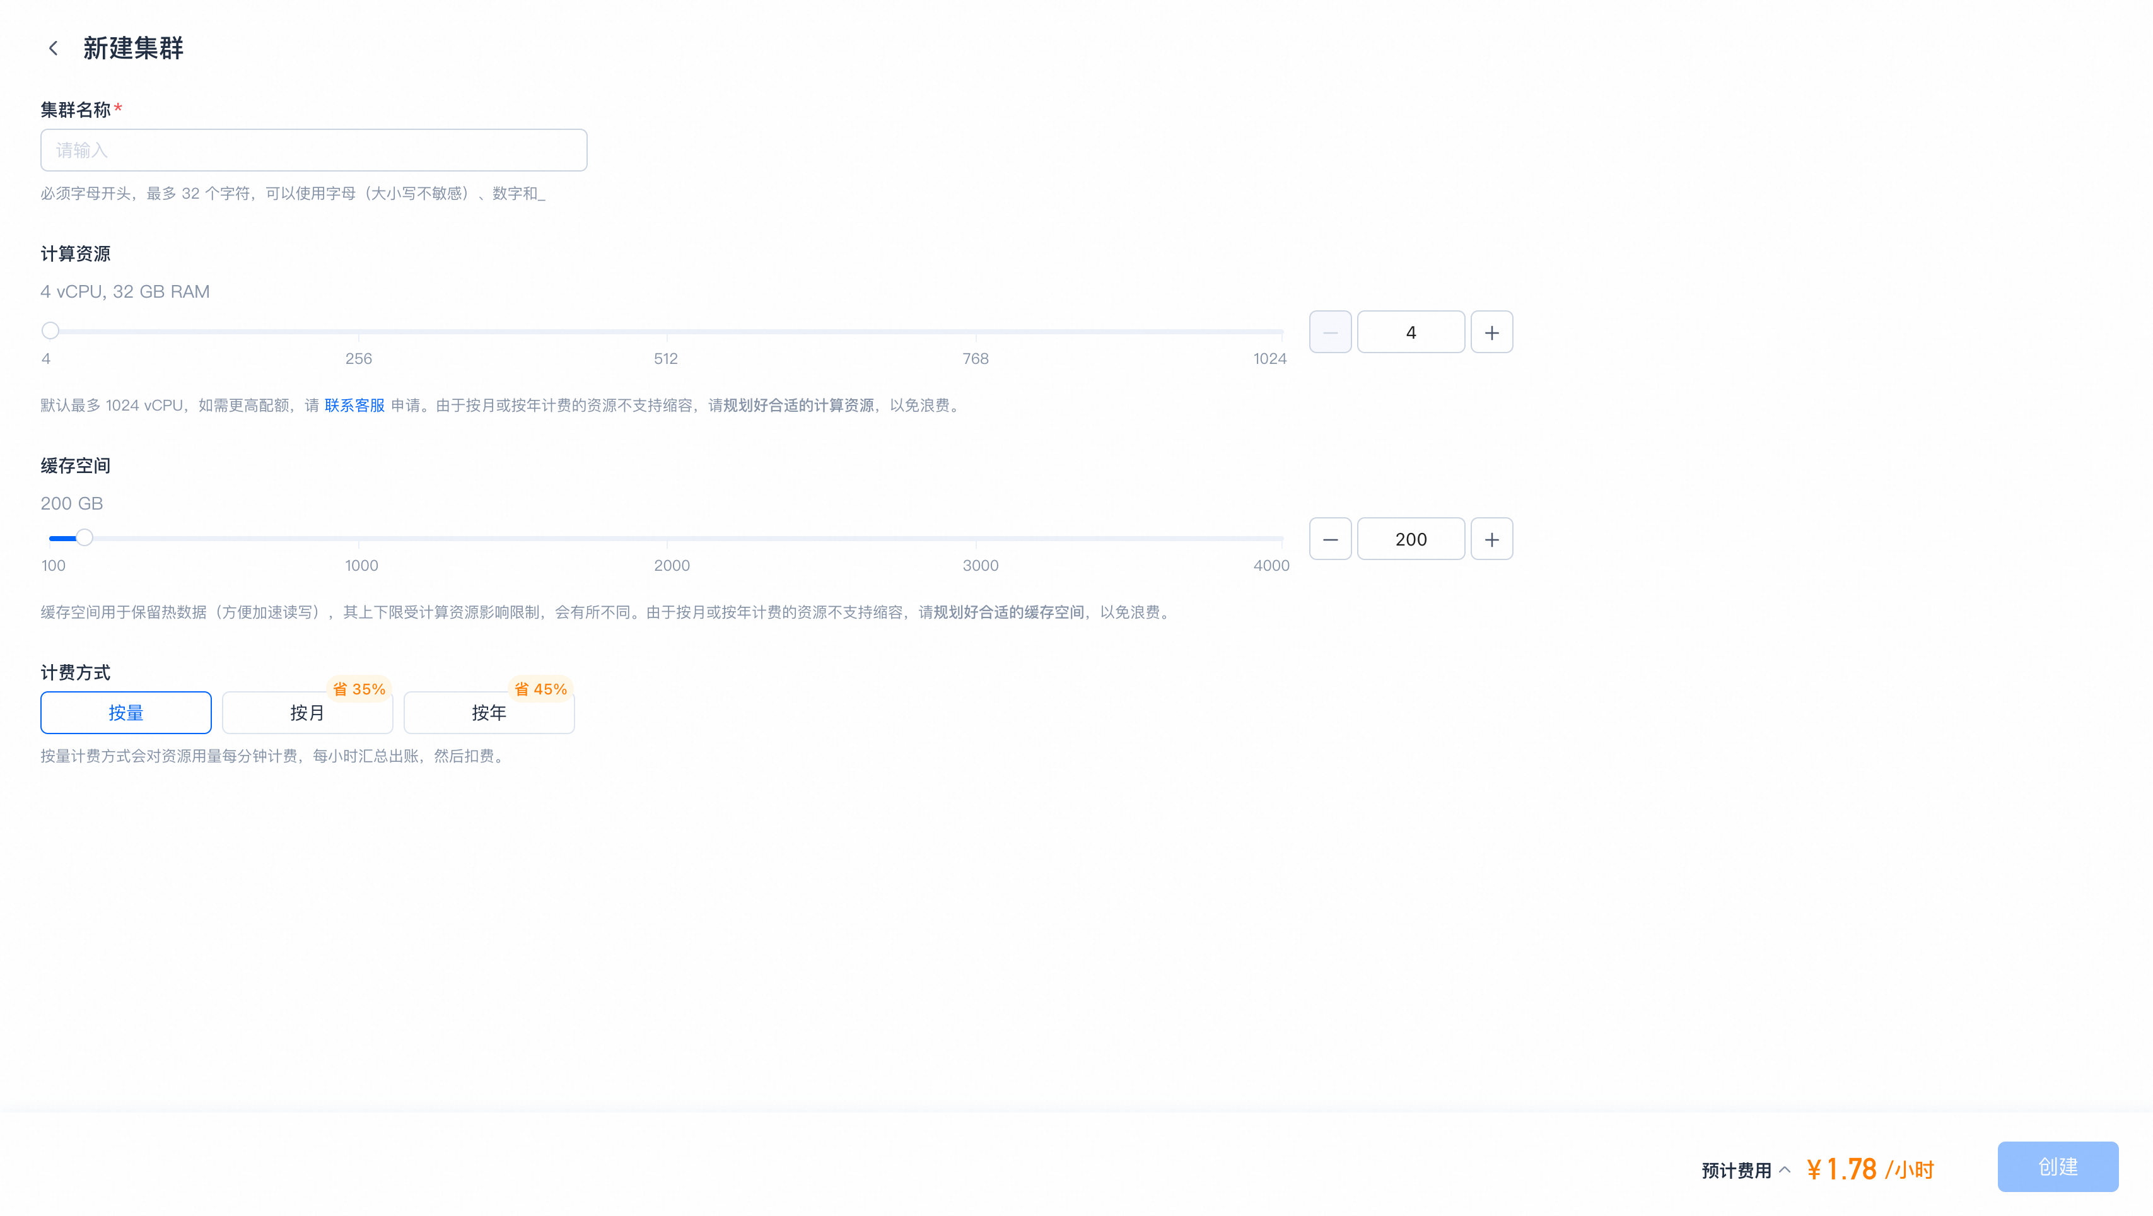This screenshot has width=2153, height=1216.
Task: Decrease cache space with the minus button
Action: 1330,539
